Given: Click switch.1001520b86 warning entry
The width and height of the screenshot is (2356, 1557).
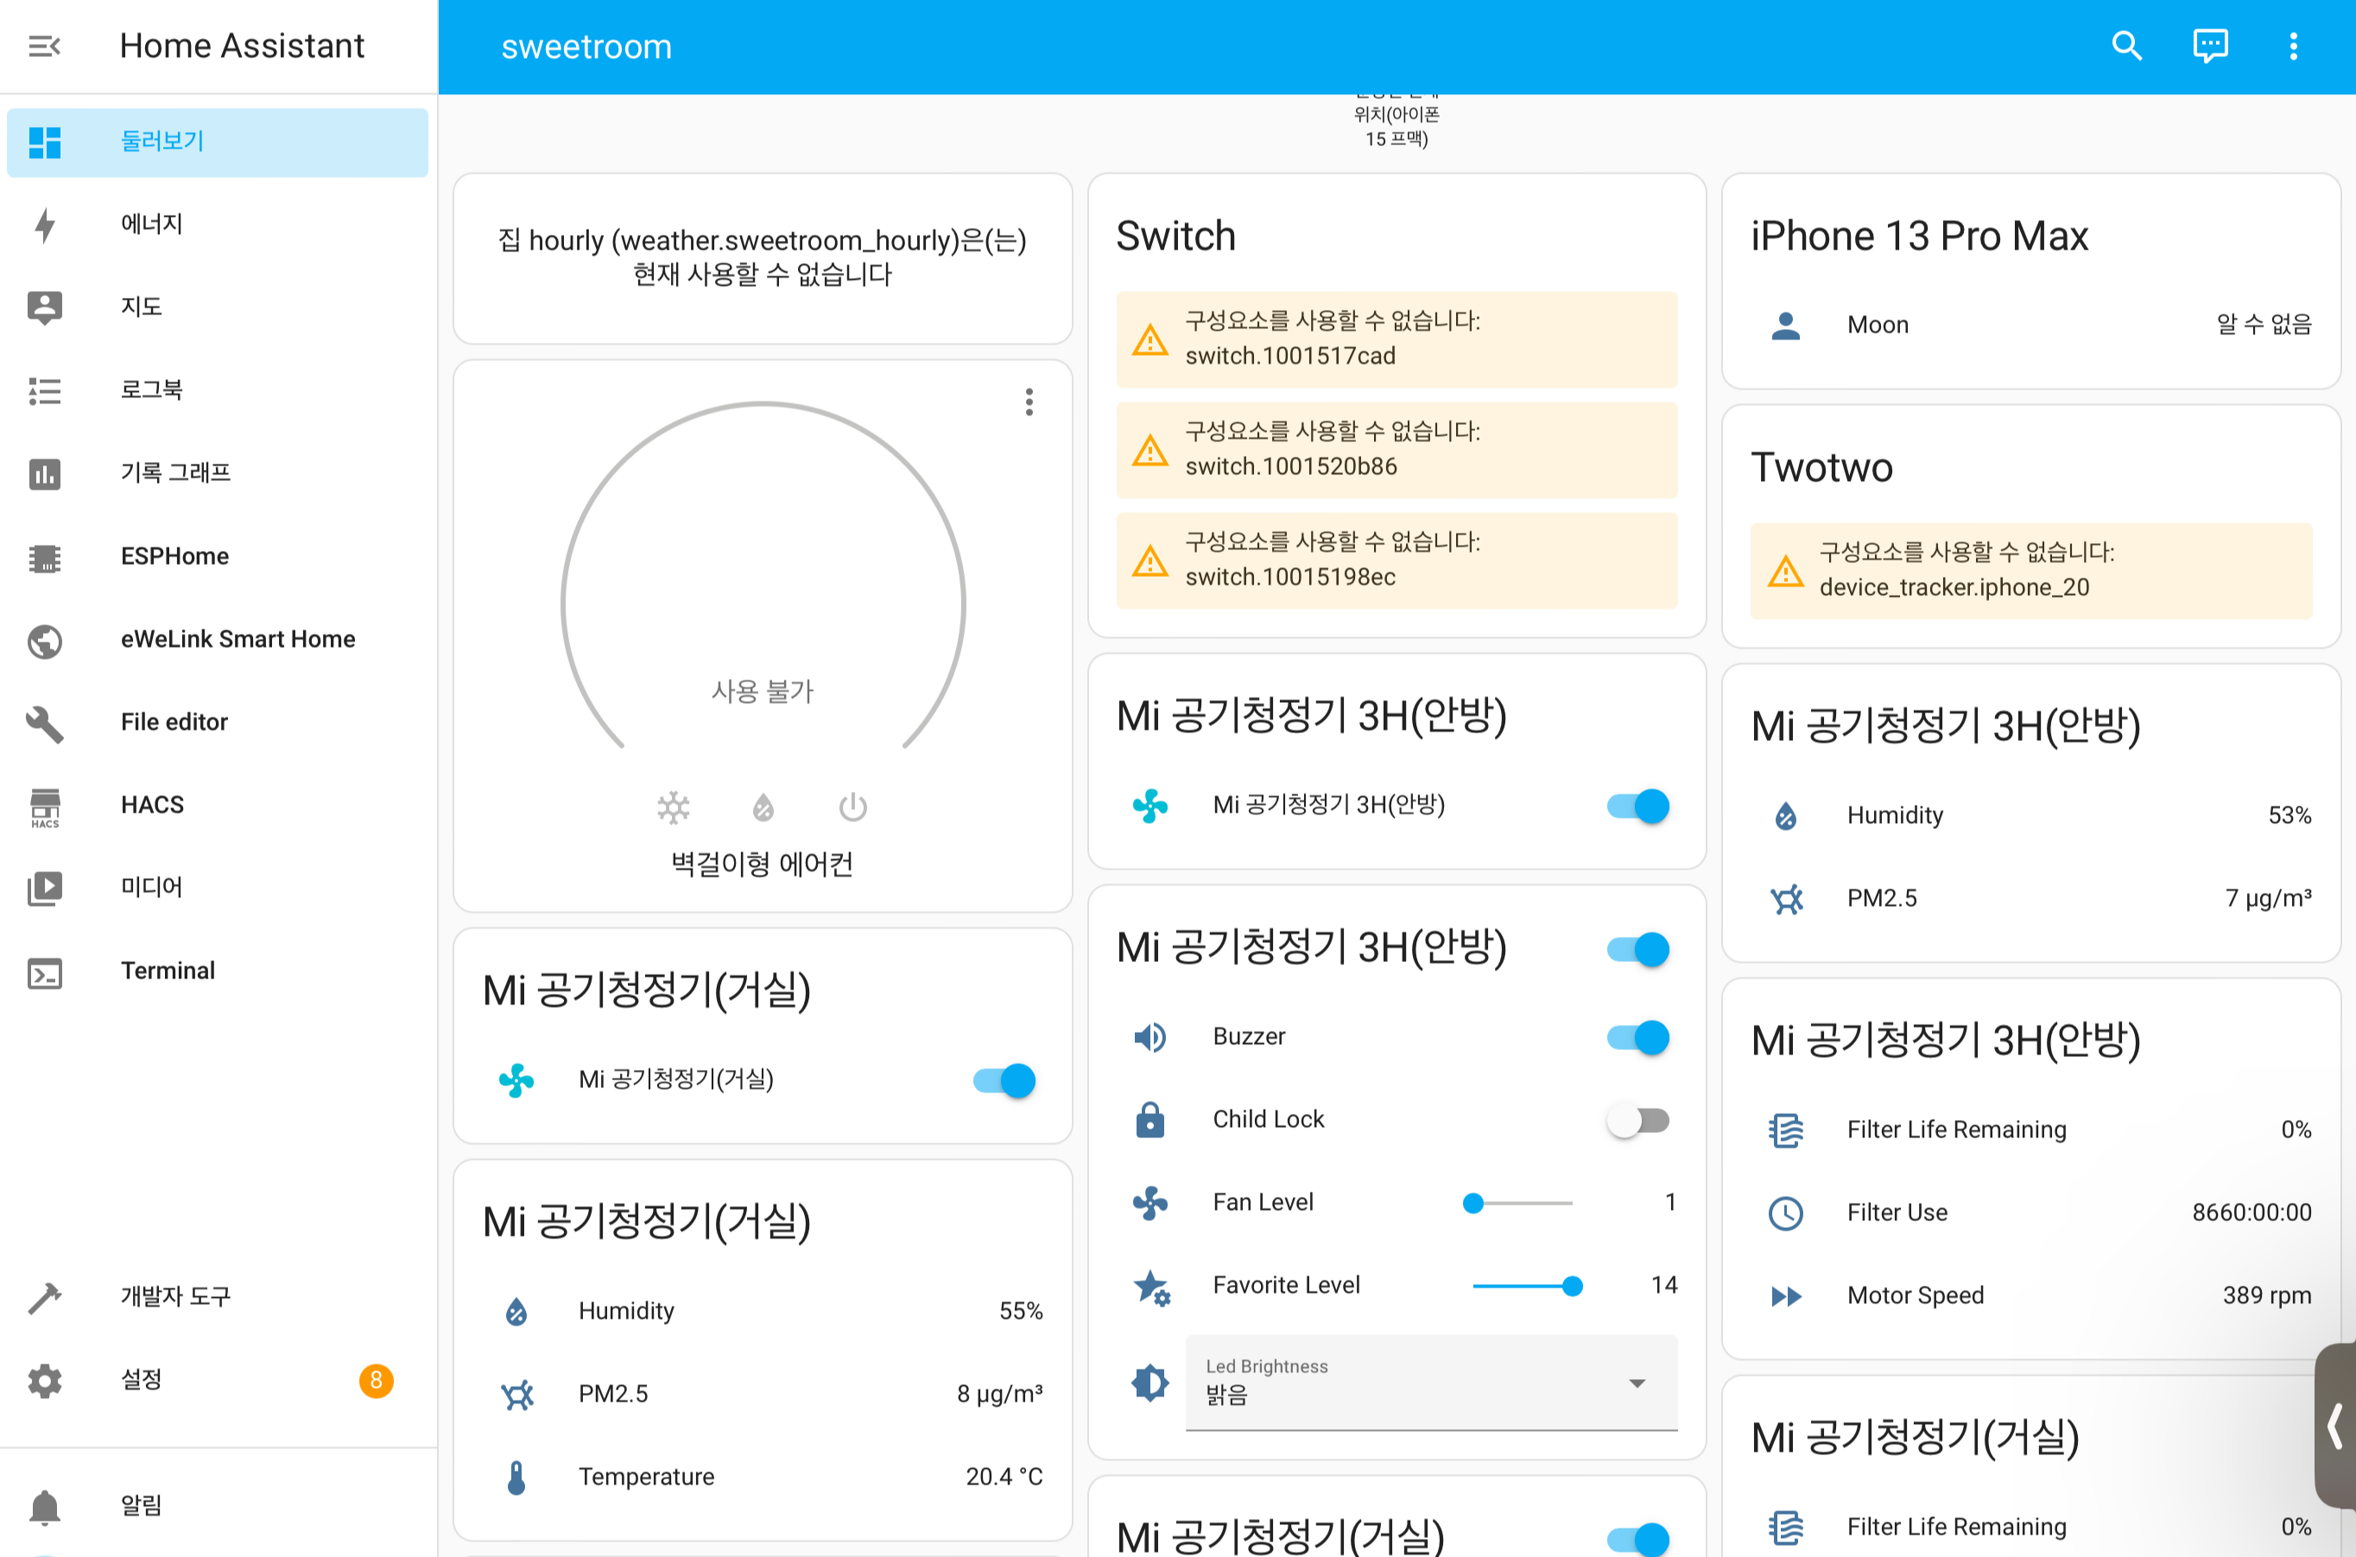Looking at the screenshot, I should click(1396, 450).
